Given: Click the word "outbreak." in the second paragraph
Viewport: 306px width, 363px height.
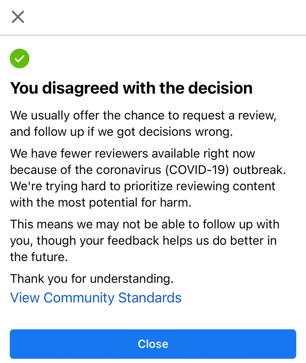Looking at the screenshot, I should pos(259,170).
